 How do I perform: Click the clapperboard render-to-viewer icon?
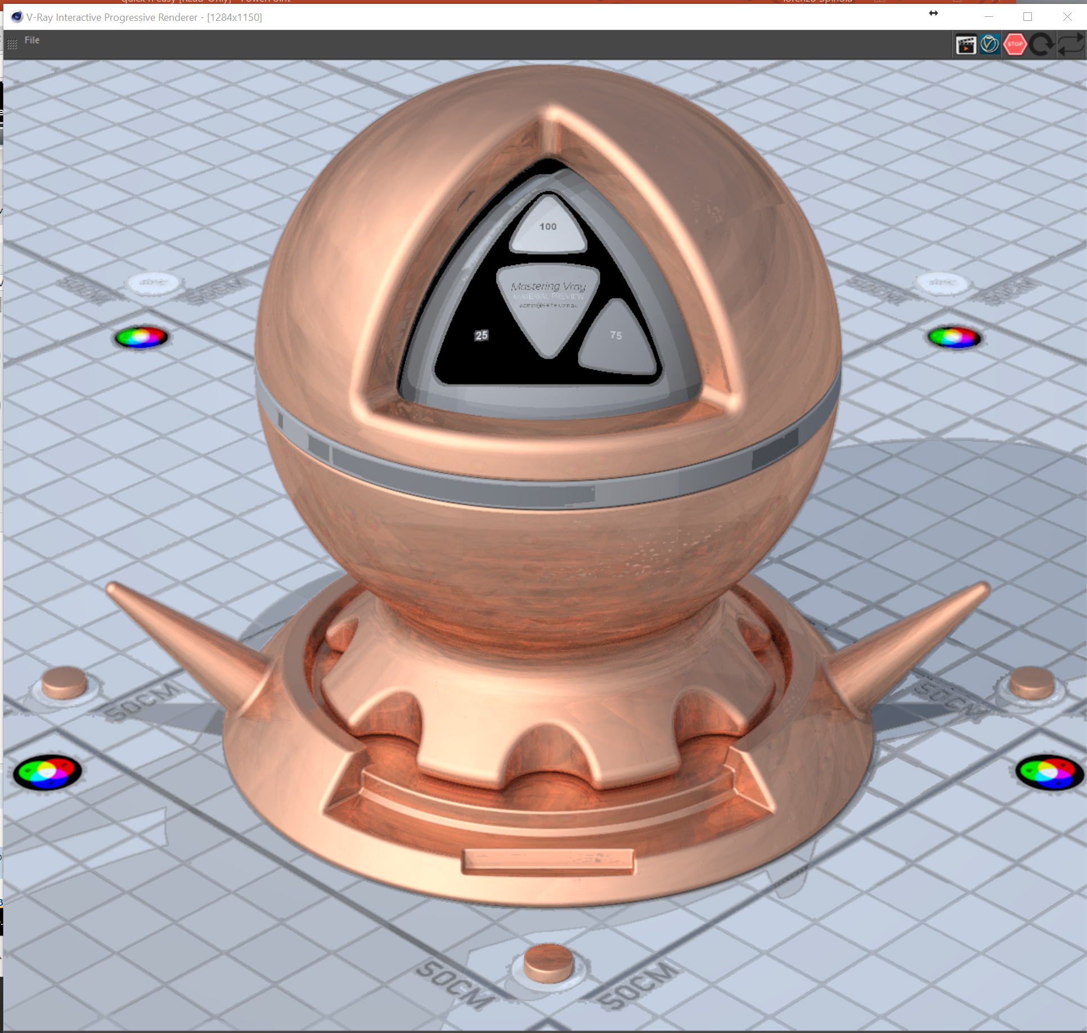(965, 44)
